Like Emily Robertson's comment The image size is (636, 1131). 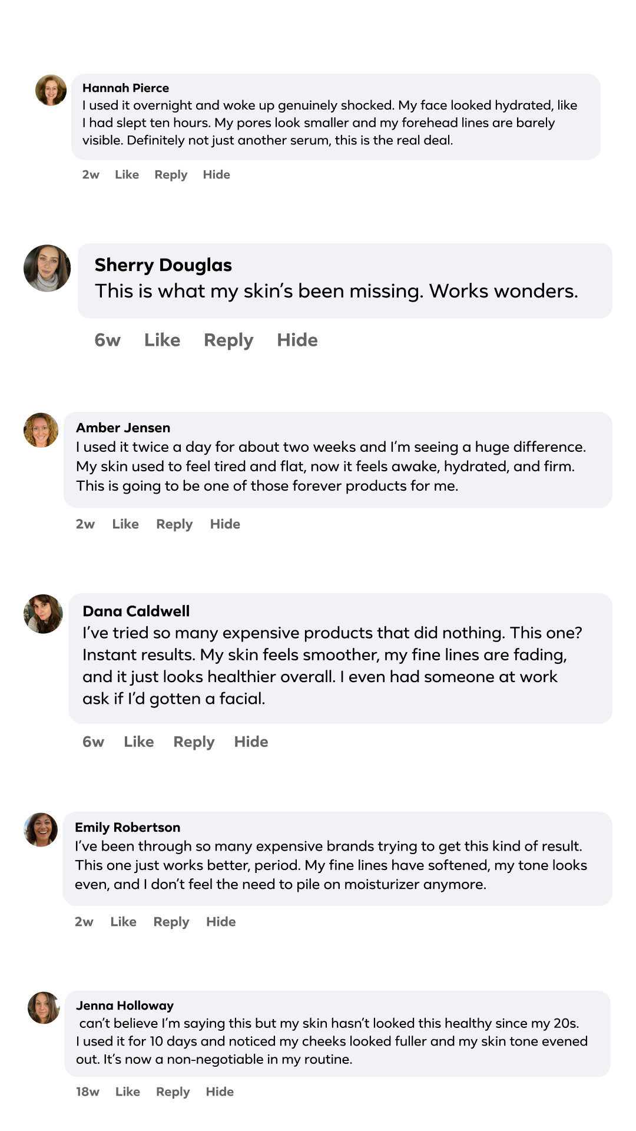123,921
